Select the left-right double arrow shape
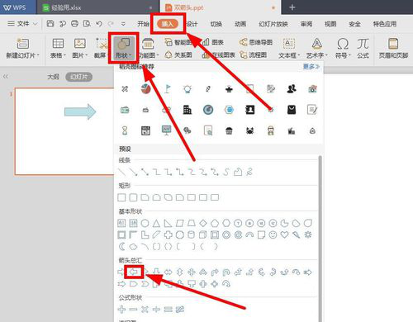 click(168, 272)
